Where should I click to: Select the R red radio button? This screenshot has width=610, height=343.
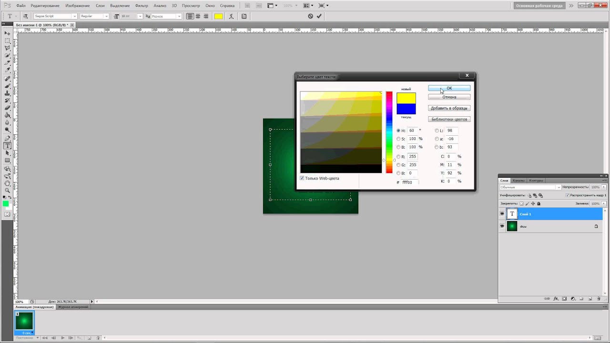pyautogui.click(x=398, y=157)
